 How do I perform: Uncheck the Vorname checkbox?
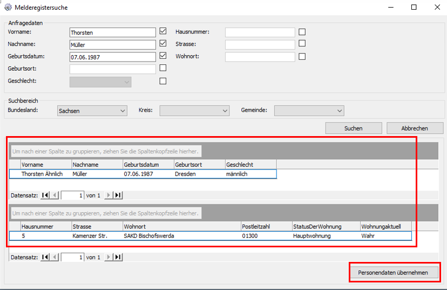[x=163, y=31]
